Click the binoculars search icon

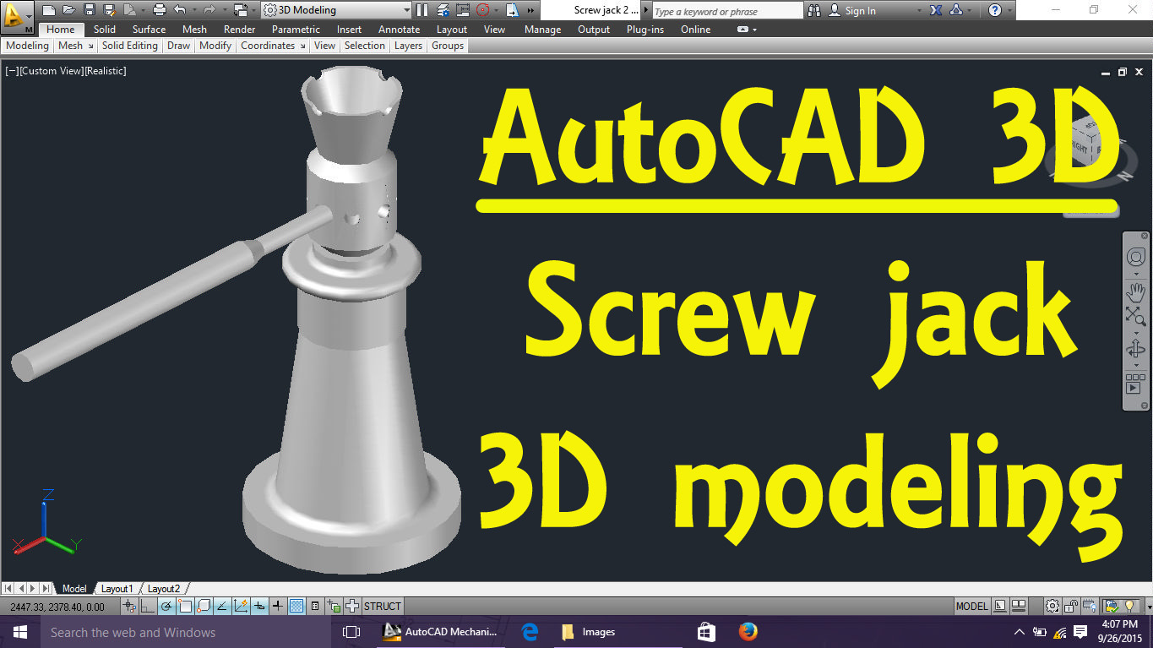tap(814, 10)
